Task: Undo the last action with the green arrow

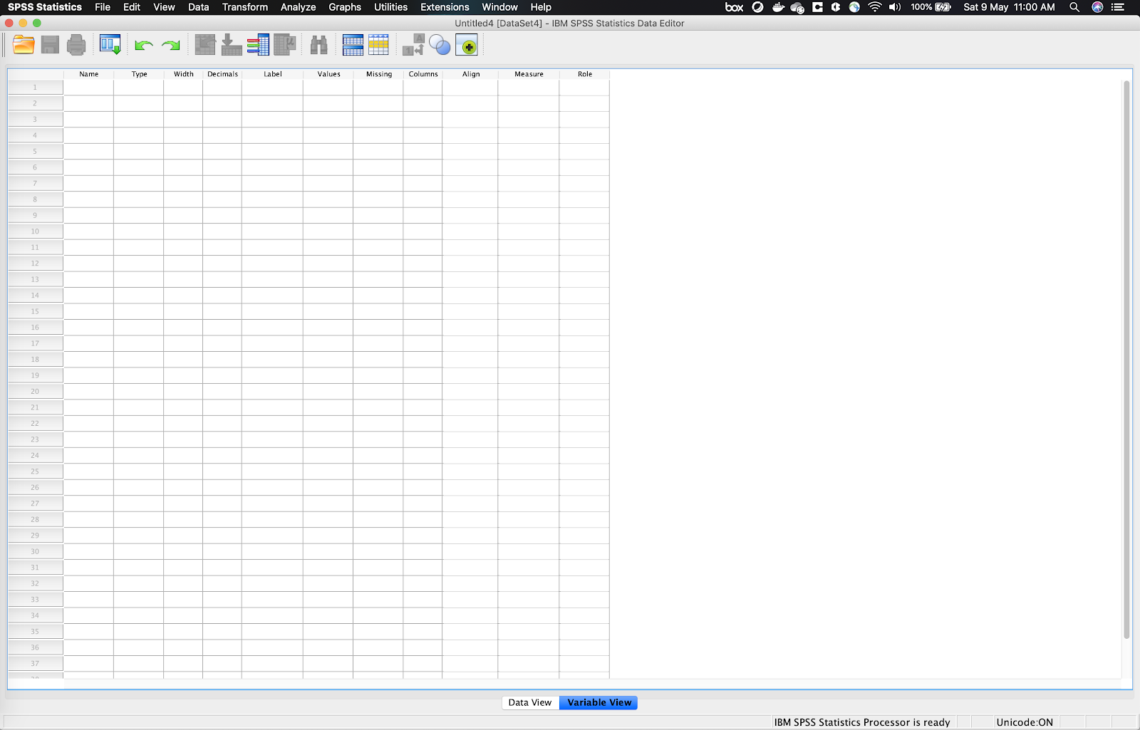Action: coord(144,46)
